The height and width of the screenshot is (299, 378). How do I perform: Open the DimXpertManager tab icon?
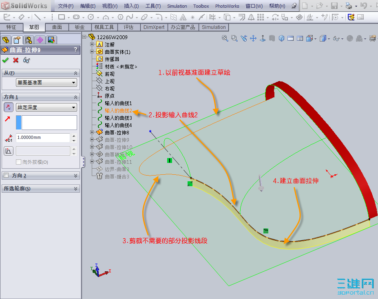40,40
